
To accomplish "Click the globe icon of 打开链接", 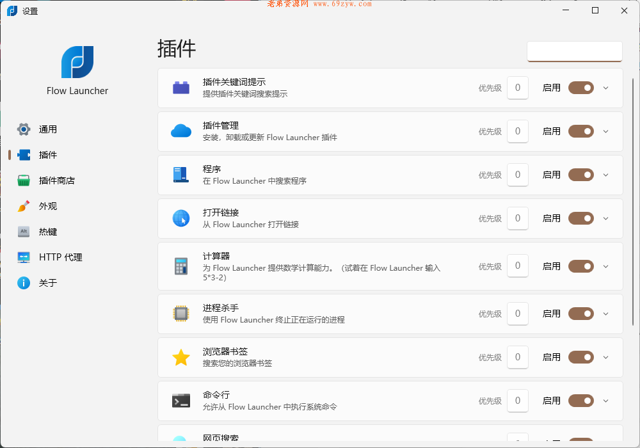I will [181, 218].
